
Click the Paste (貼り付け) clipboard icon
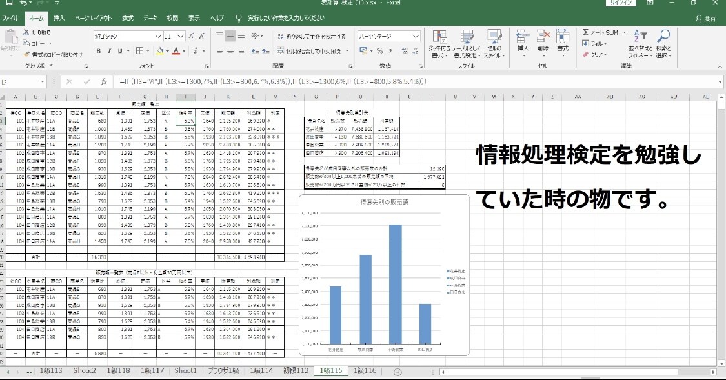10,37
